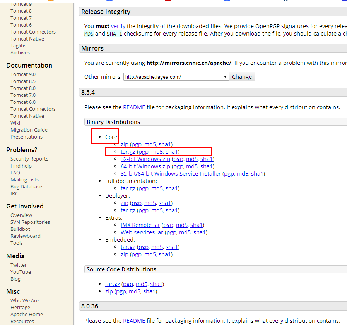Download 32-bit/64-bit Windows Service Installer
This screenshot has height=325, width=347.
[171, 174]
